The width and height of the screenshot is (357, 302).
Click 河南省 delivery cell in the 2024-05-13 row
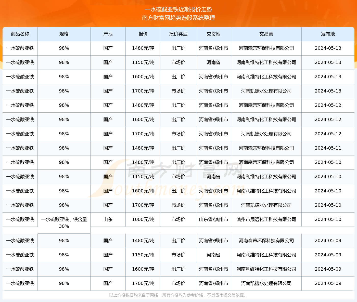(x=213, y=62)
